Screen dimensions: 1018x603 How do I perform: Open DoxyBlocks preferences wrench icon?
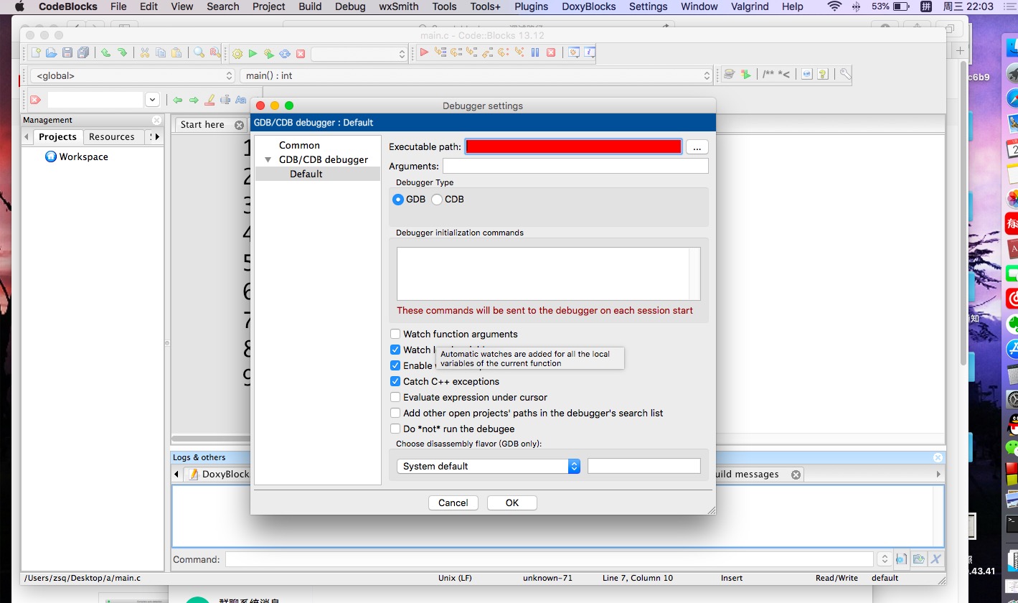[x=845, y=74]
